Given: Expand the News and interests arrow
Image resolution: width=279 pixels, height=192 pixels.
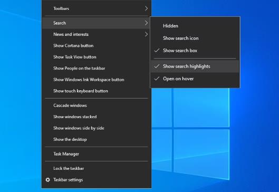Looking at the screenshot, I should 146,34.
